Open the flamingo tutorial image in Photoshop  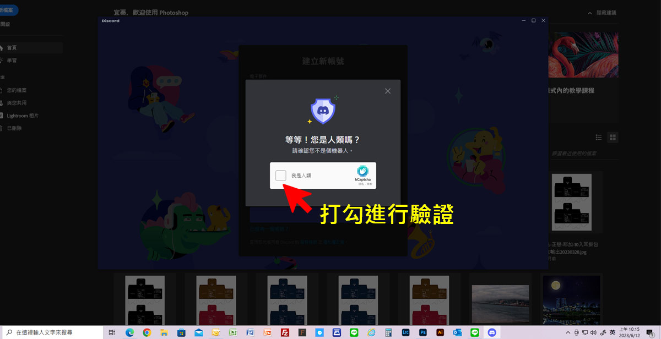coord(583,54)
